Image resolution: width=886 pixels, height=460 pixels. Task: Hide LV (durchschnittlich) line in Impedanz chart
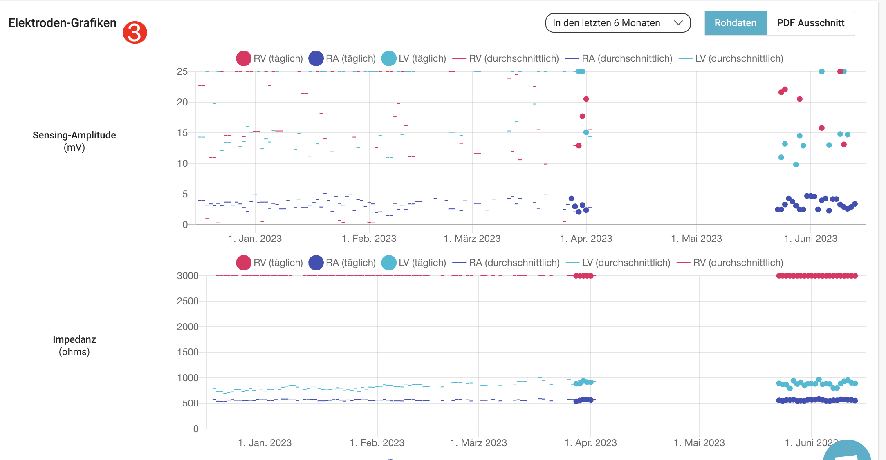(x=618, y=263)
